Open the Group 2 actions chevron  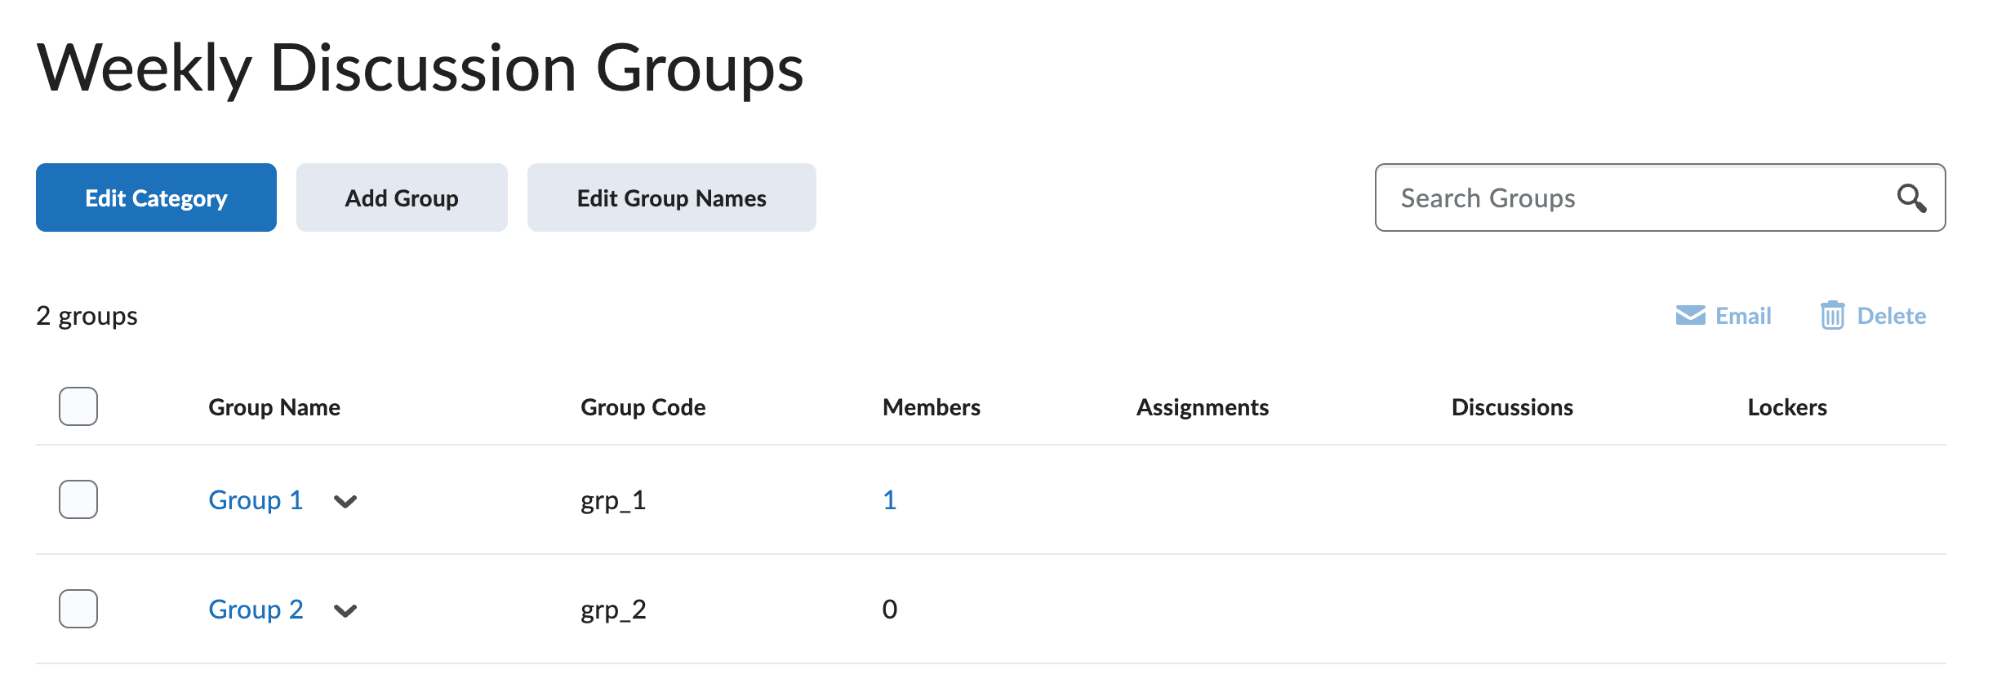(x=345, y=610)
